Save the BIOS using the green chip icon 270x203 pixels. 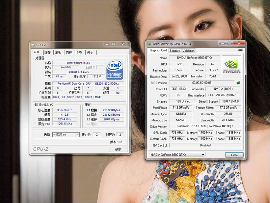click(239, 83)
